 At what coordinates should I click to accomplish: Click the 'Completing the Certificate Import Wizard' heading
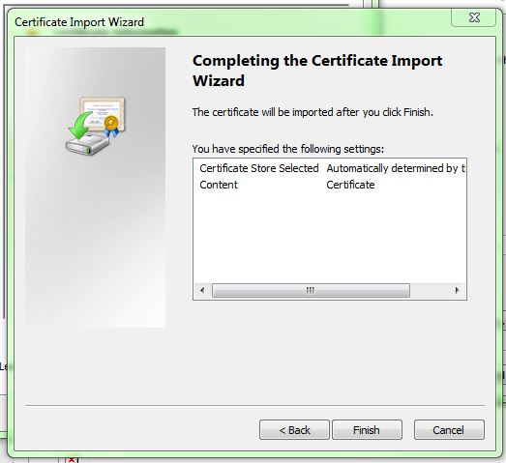tap(317, 71)
